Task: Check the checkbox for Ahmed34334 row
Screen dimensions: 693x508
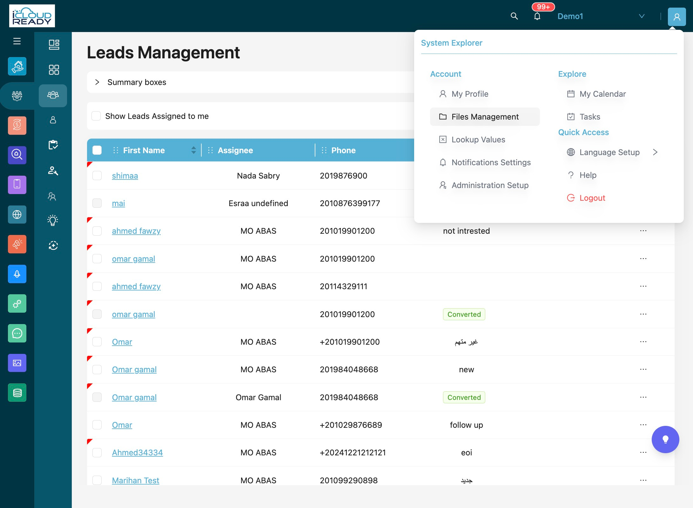Action: [x=97, y=453]
